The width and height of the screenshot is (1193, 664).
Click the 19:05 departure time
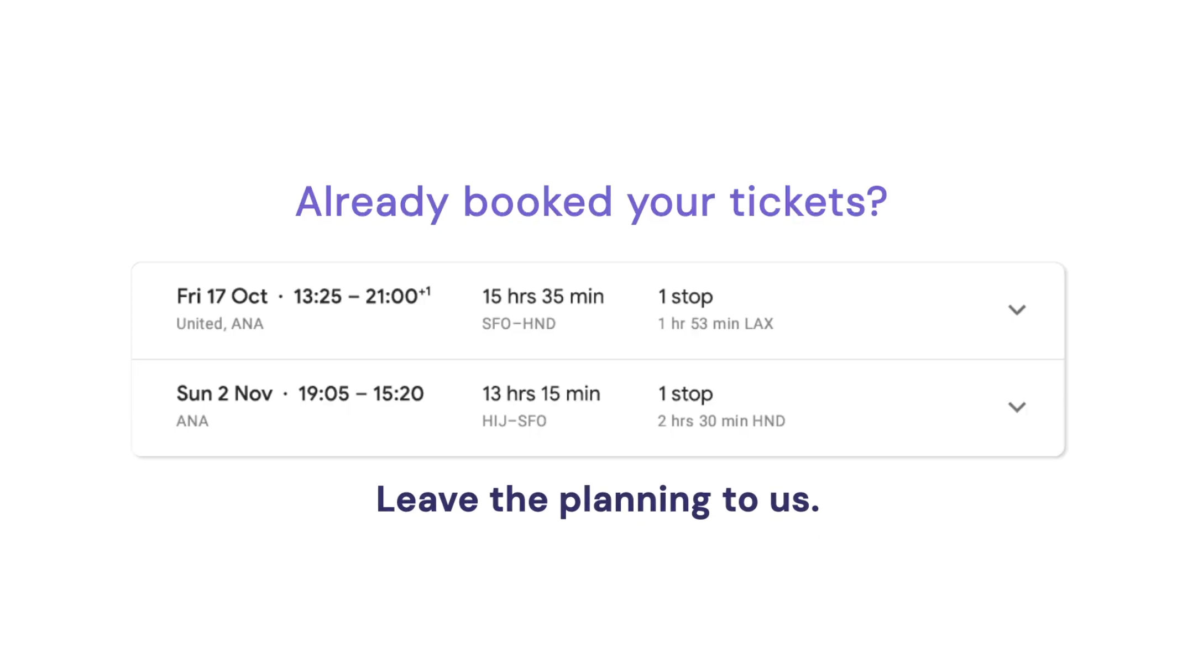[x=323, y=394]
